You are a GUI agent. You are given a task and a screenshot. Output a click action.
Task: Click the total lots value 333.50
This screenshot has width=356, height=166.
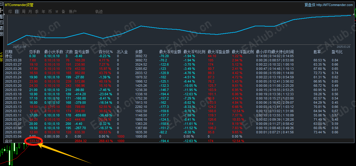[x=34, y=141]
